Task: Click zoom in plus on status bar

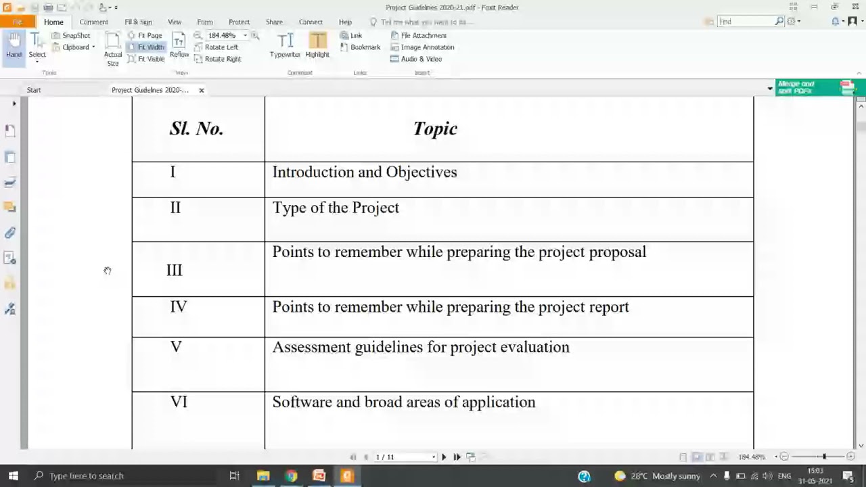Action: 850,457
